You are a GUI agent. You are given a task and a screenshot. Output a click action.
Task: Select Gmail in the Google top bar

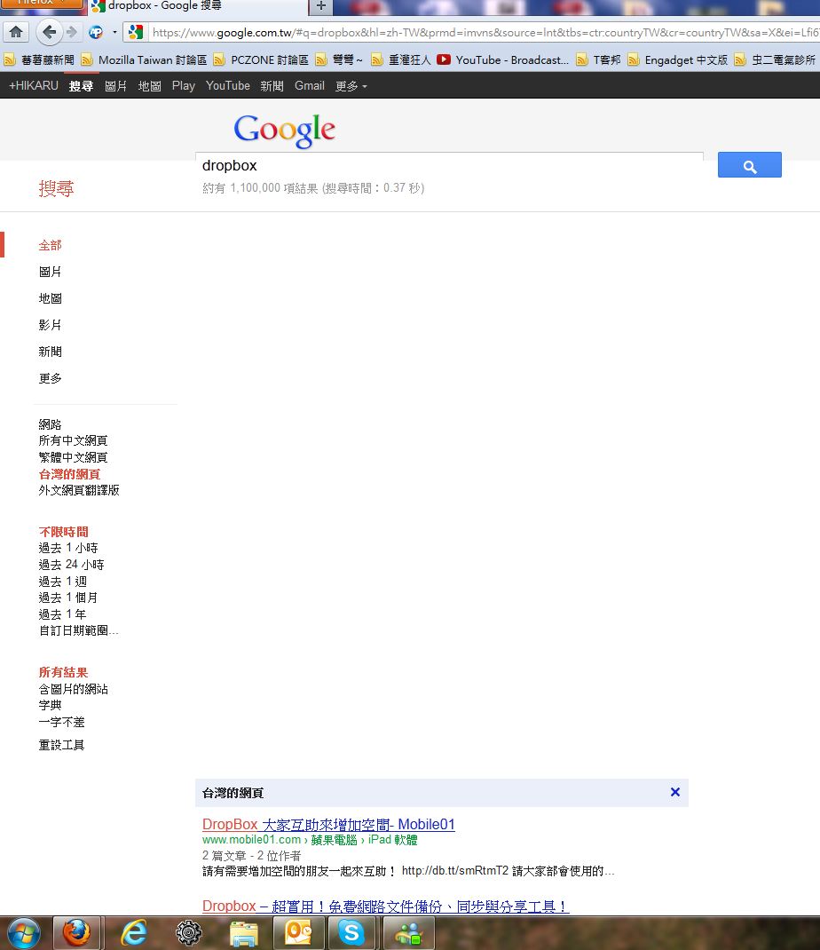tap(309, 86)
